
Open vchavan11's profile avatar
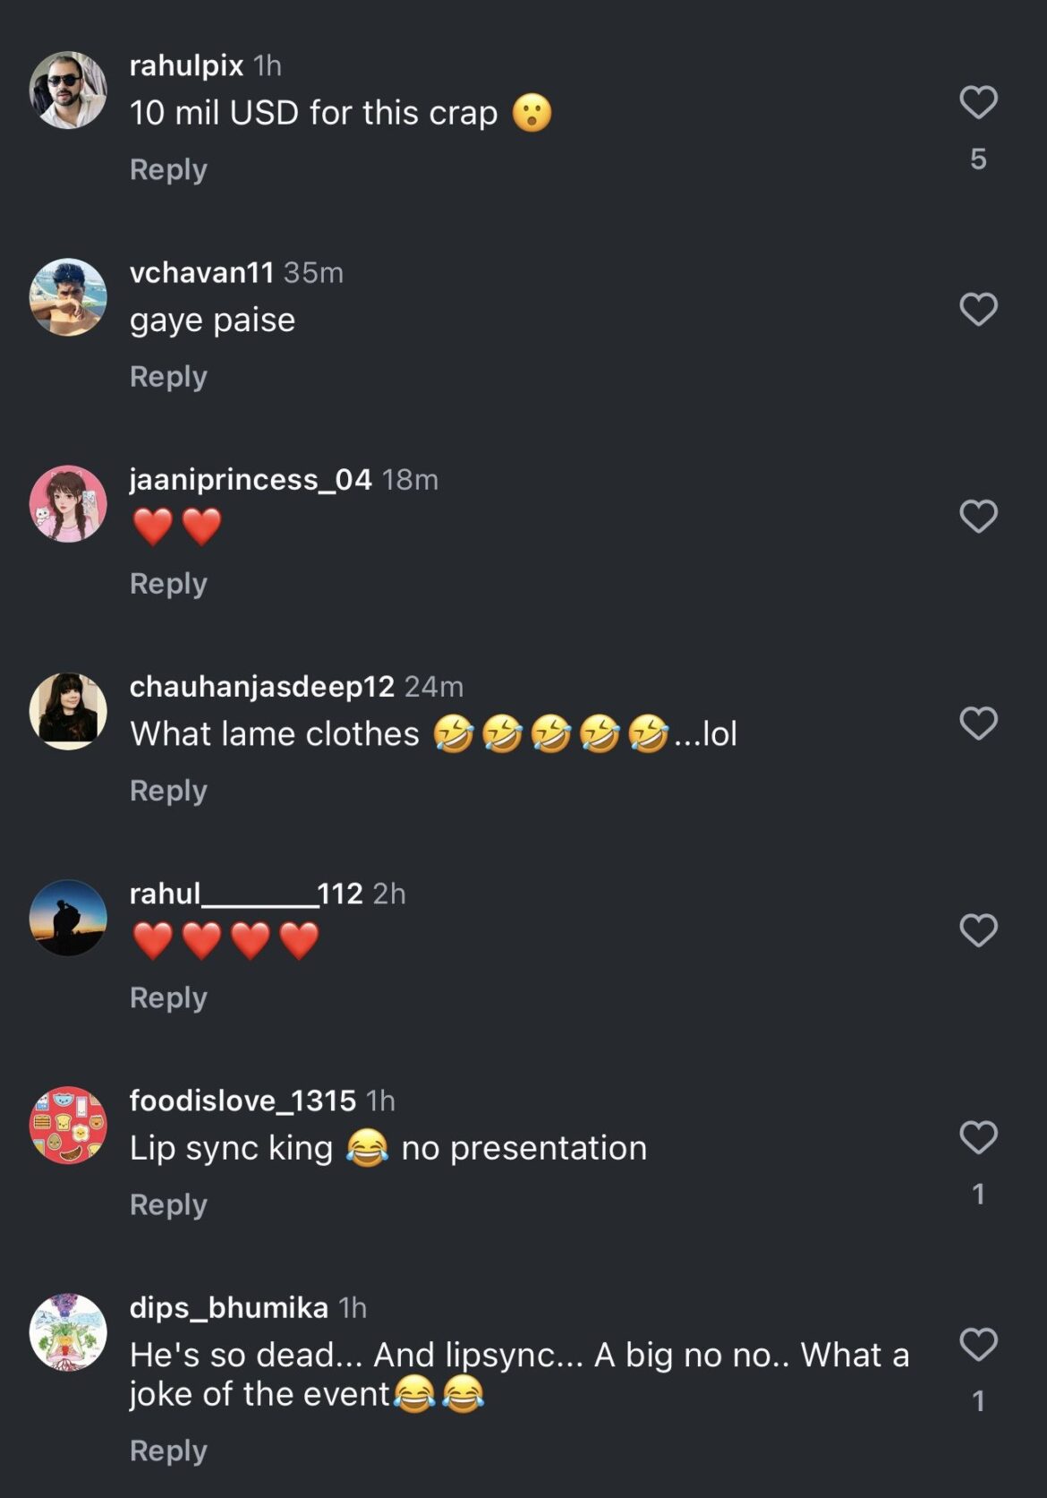point(68,297)
